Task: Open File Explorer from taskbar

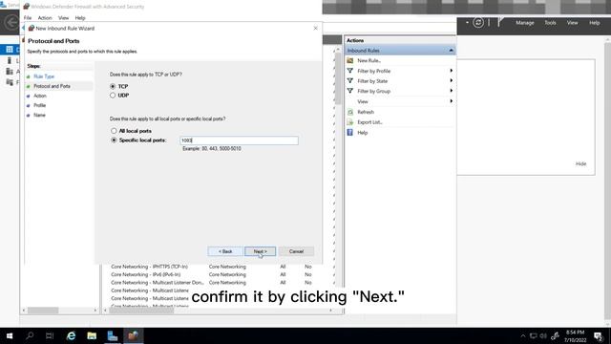Action: click(x=92, y=335)
